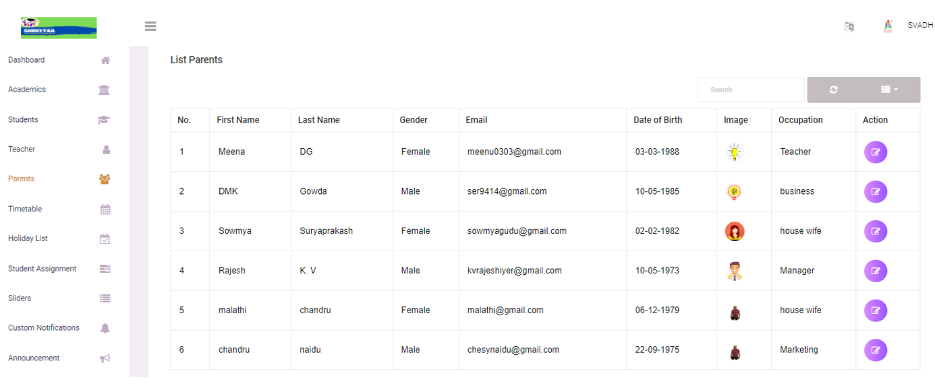Open Dashboard from the sidebar

point(26,60)
